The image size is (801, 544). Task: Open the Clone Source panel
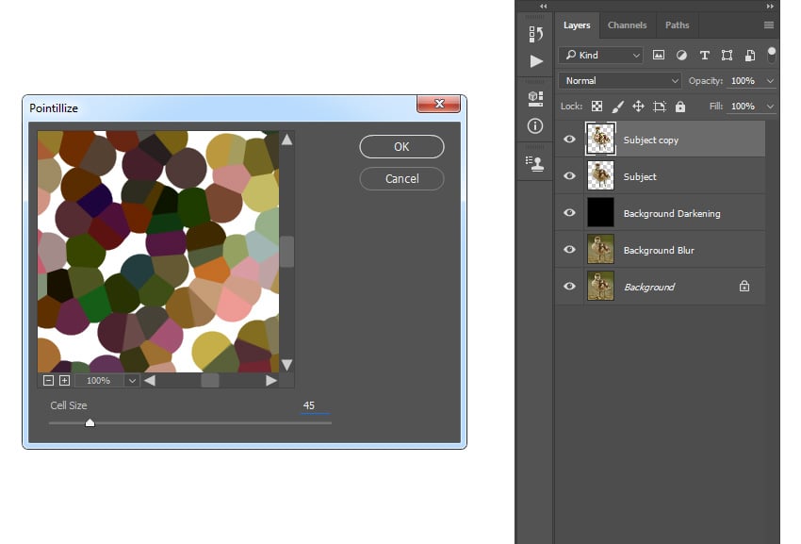(535, 163)
